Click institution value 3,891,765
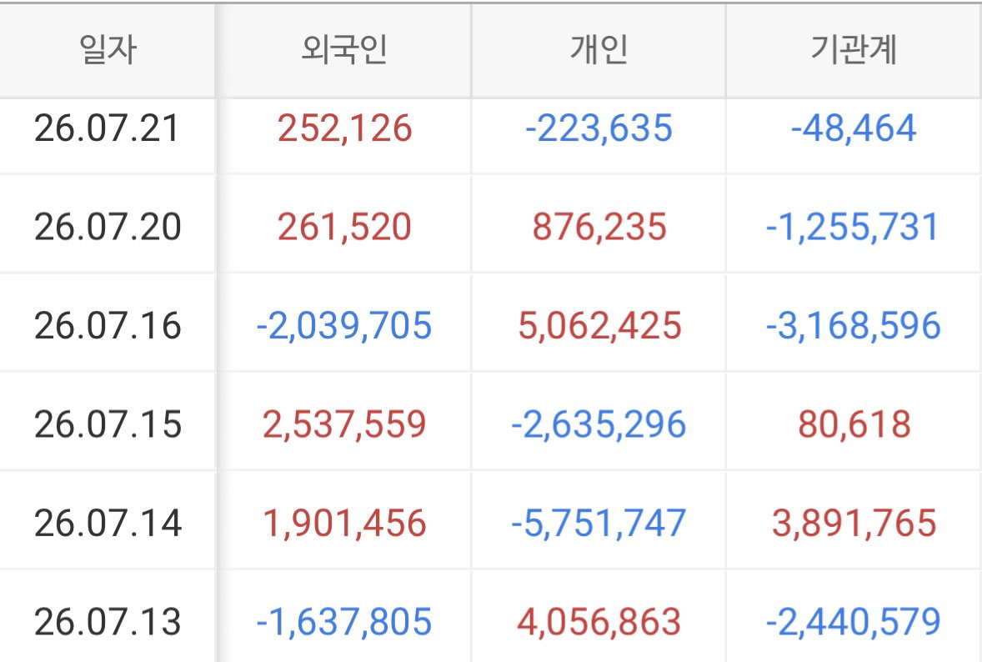 coord(854,523)
